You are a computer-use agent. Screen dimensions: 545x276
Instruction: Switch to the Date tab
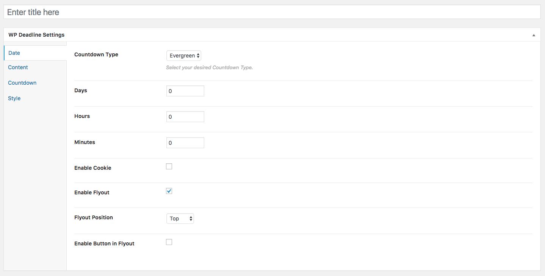click(14, 53)
